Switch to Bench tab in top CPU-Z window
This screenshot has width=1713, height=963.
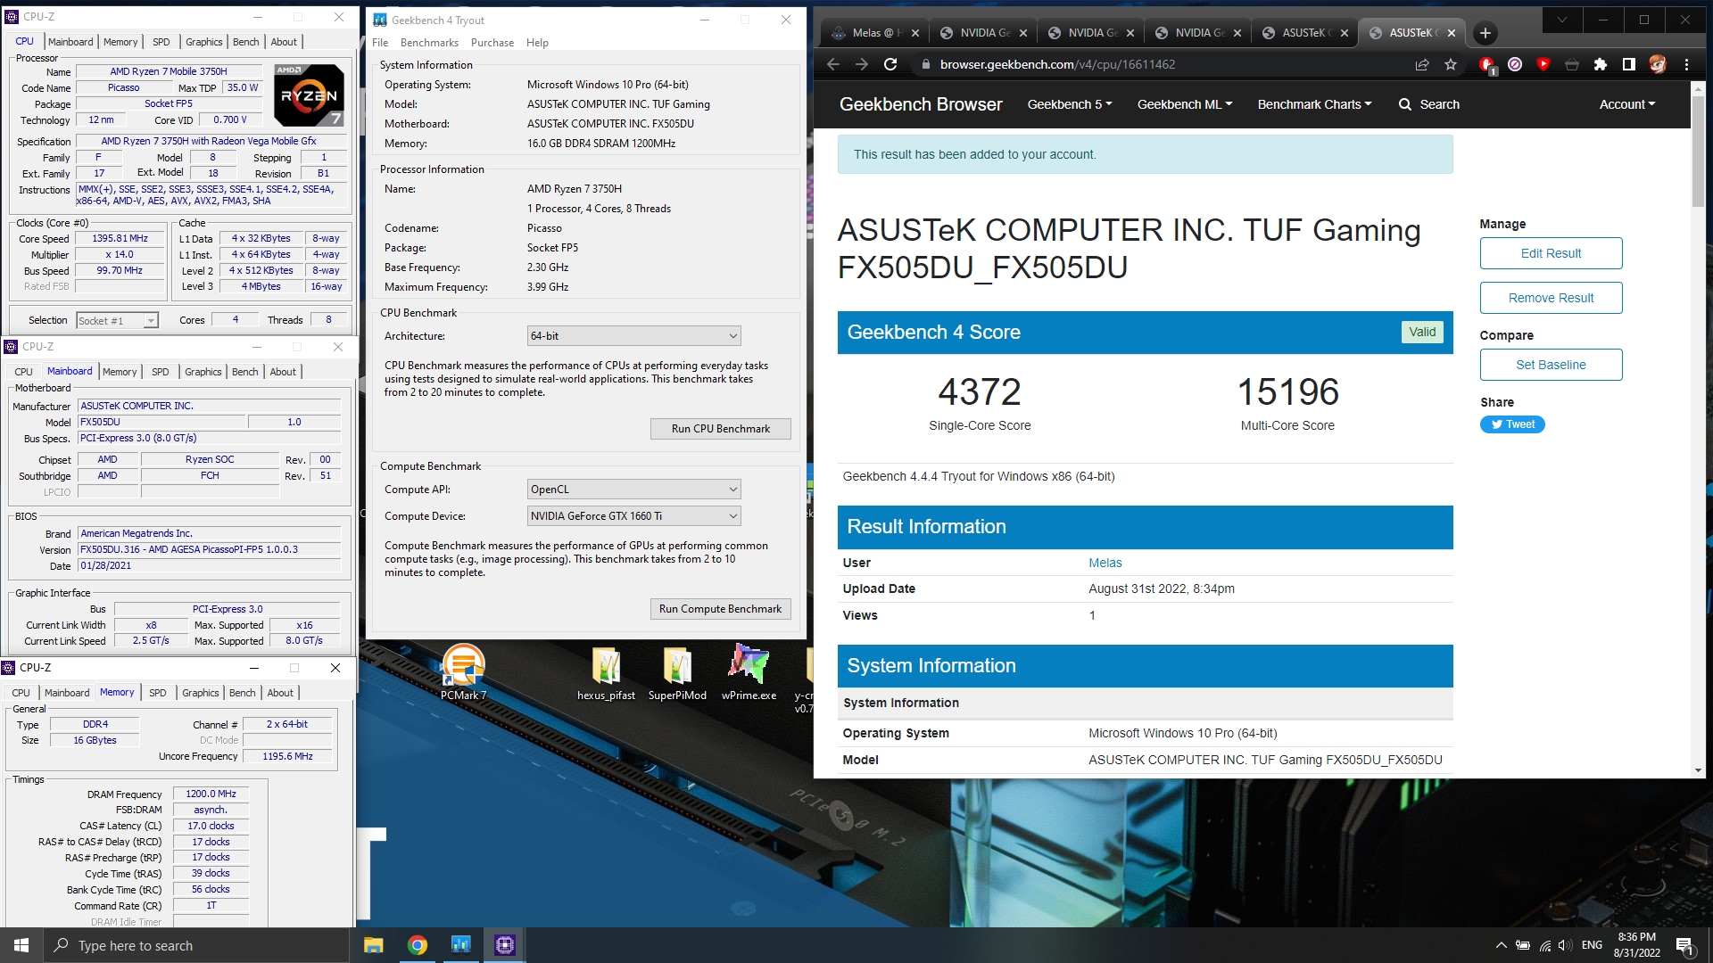pyautogui.click(x=245, y=42)
